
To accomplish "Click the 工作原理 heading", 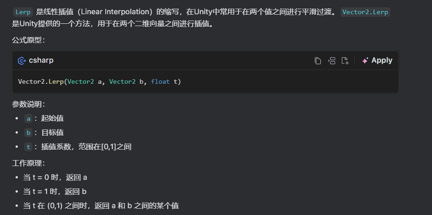I will click(28, 163).
